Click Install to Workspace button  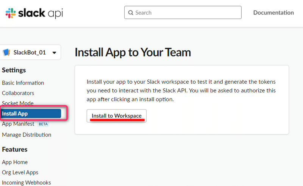point(117,116)
